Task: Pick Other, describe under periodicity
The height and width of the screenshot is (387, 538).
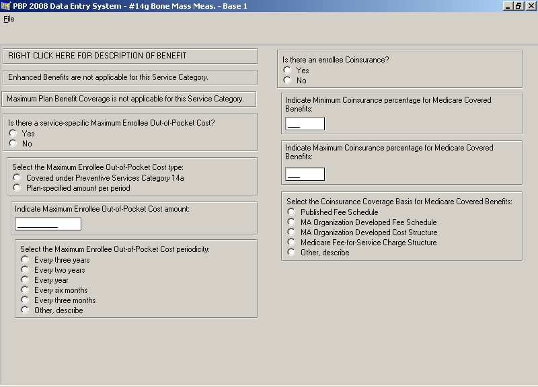Action: pyautogui.click(x=25, y=310)
